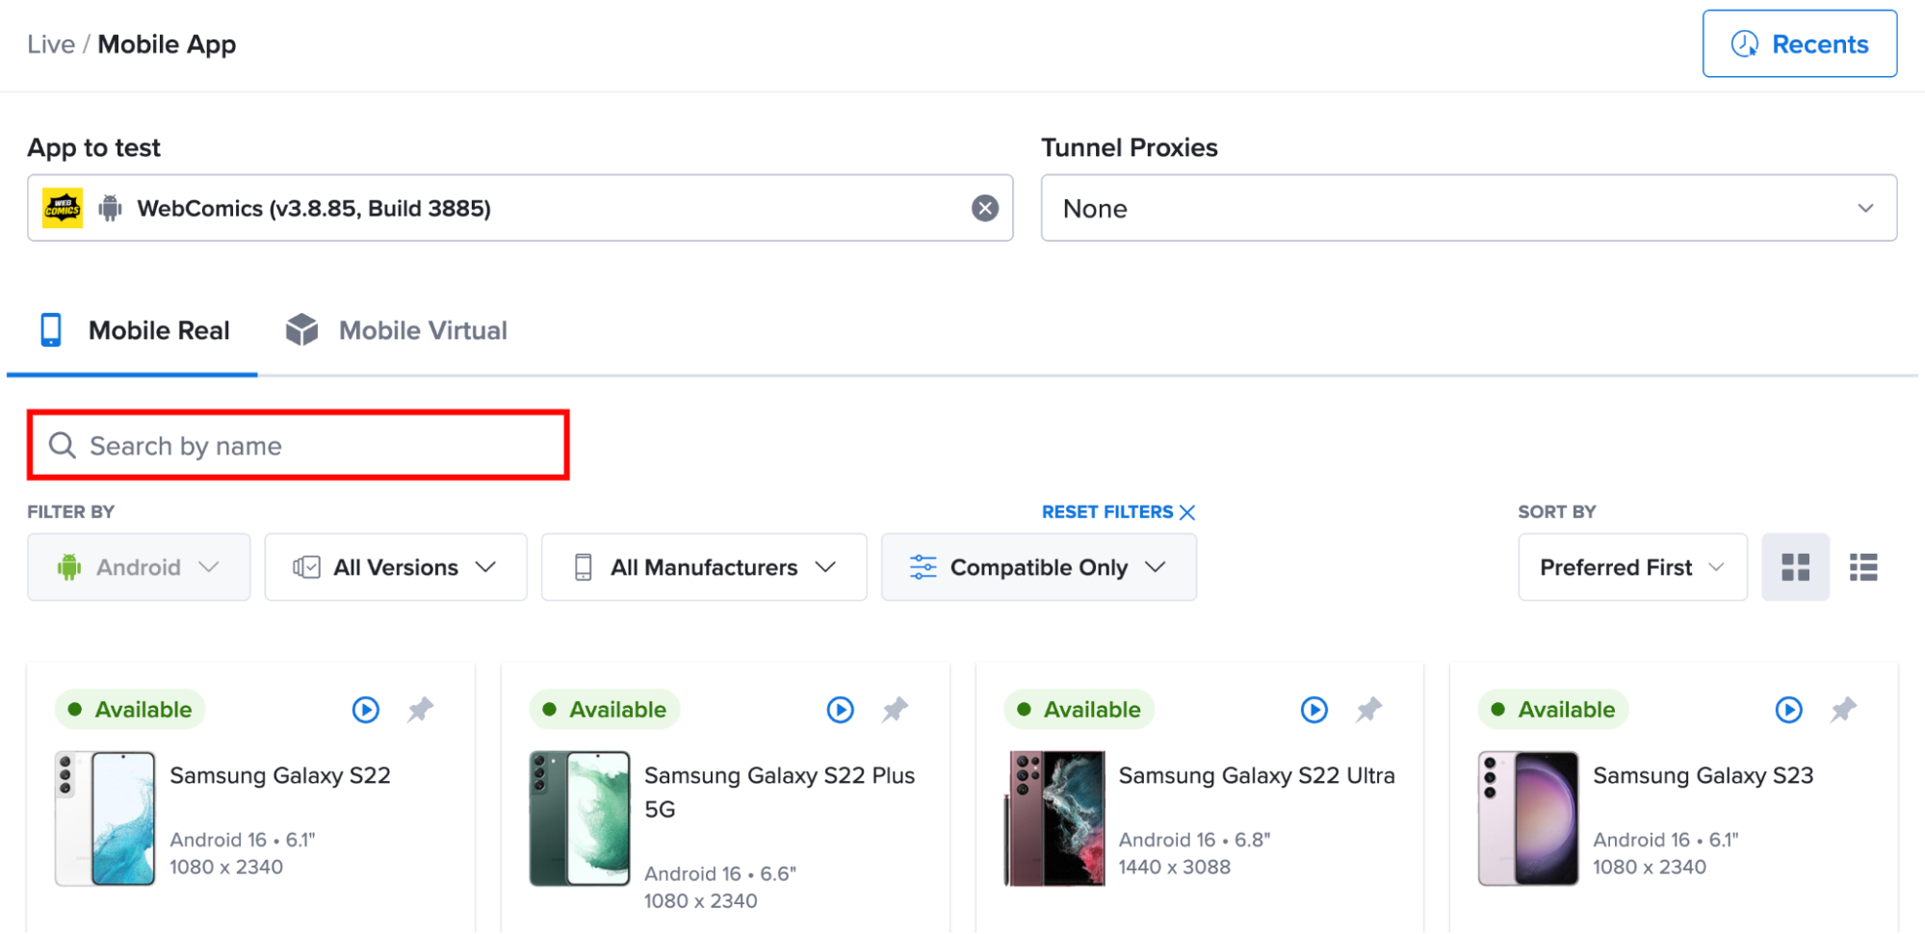
Task: Switch to the Mobile Real tab
Action: click(x=134, y=330)
